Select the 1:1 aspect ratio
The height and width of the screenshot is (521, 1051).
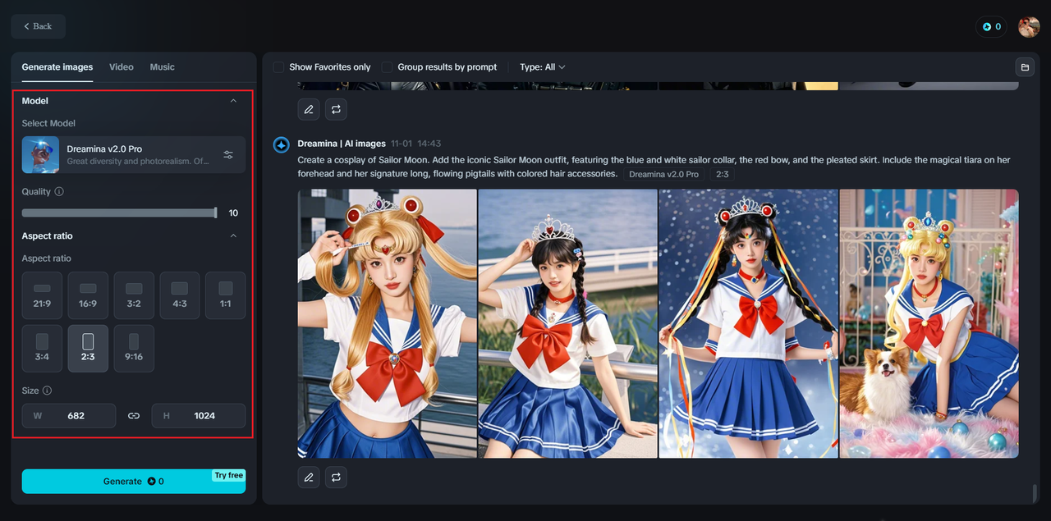click(x=226, y=295)
